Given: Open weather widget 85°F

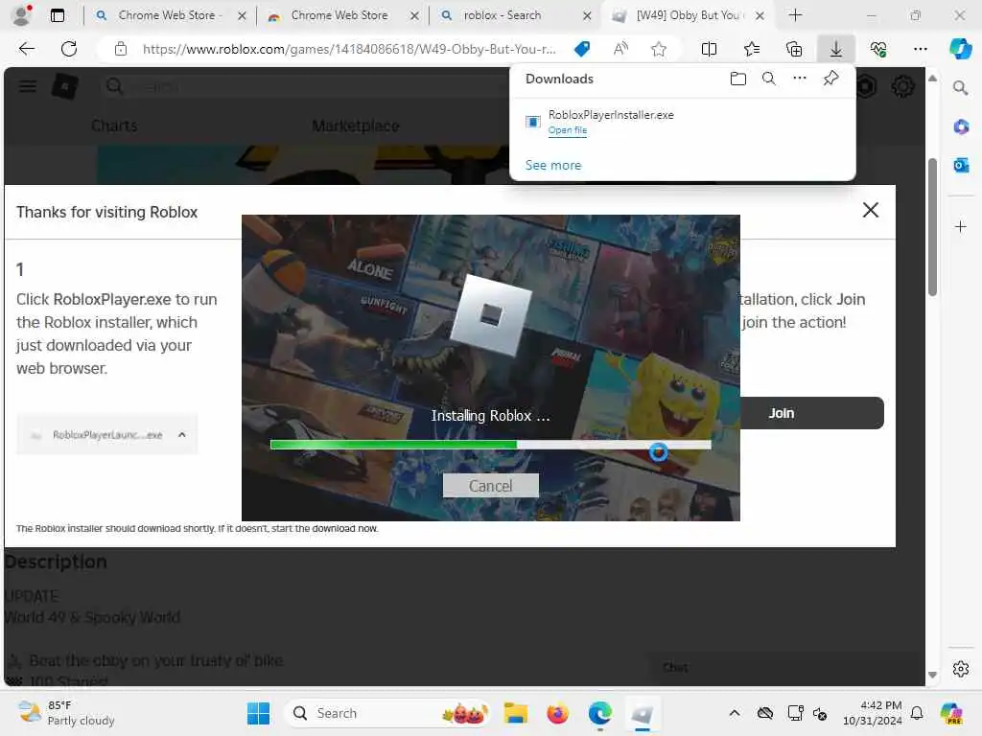Looking at the screenshot, I should [x=66, y=713].
